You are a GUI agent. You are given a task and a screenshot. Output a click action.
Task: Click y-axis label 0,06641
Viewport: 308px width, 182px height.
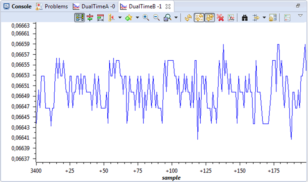tap(20, 138)
